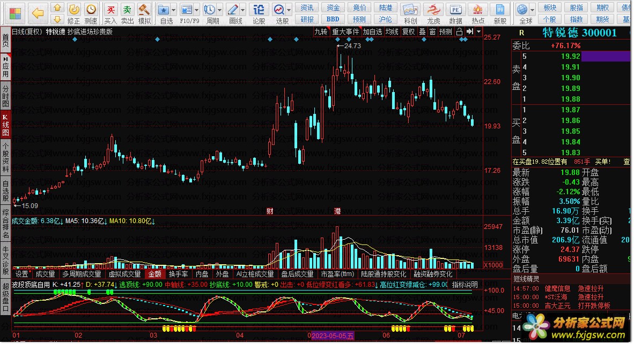Toggle the 叠 overlay option
Image resolution: width=634 pixels, height=344 pixels.
point(422,32)
